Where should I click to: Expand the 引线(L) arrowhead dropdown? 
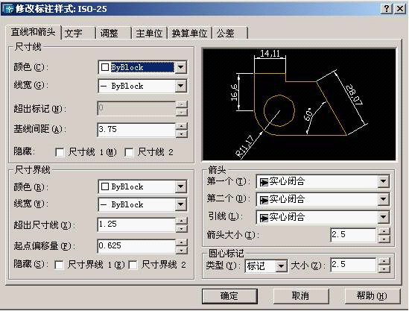(383, 217)
